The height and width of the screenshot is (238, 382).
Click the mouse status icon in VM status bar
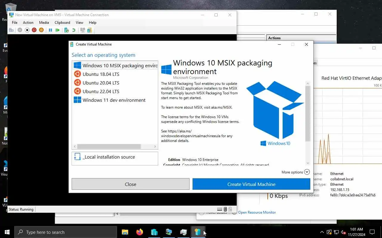pos(225,209)
